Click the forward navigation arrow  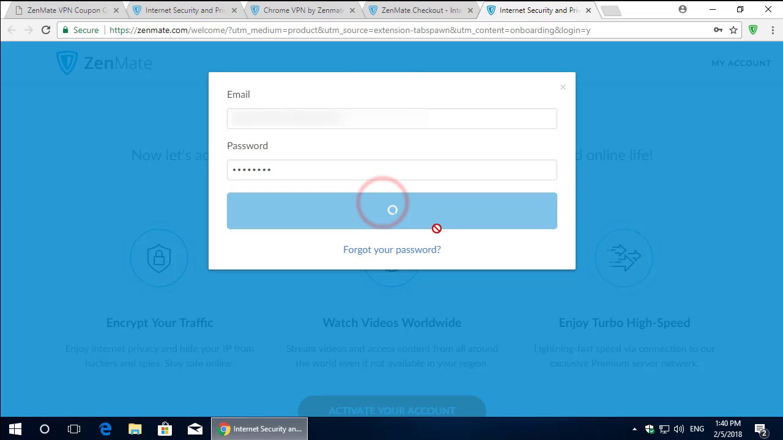tap(29, 30)
